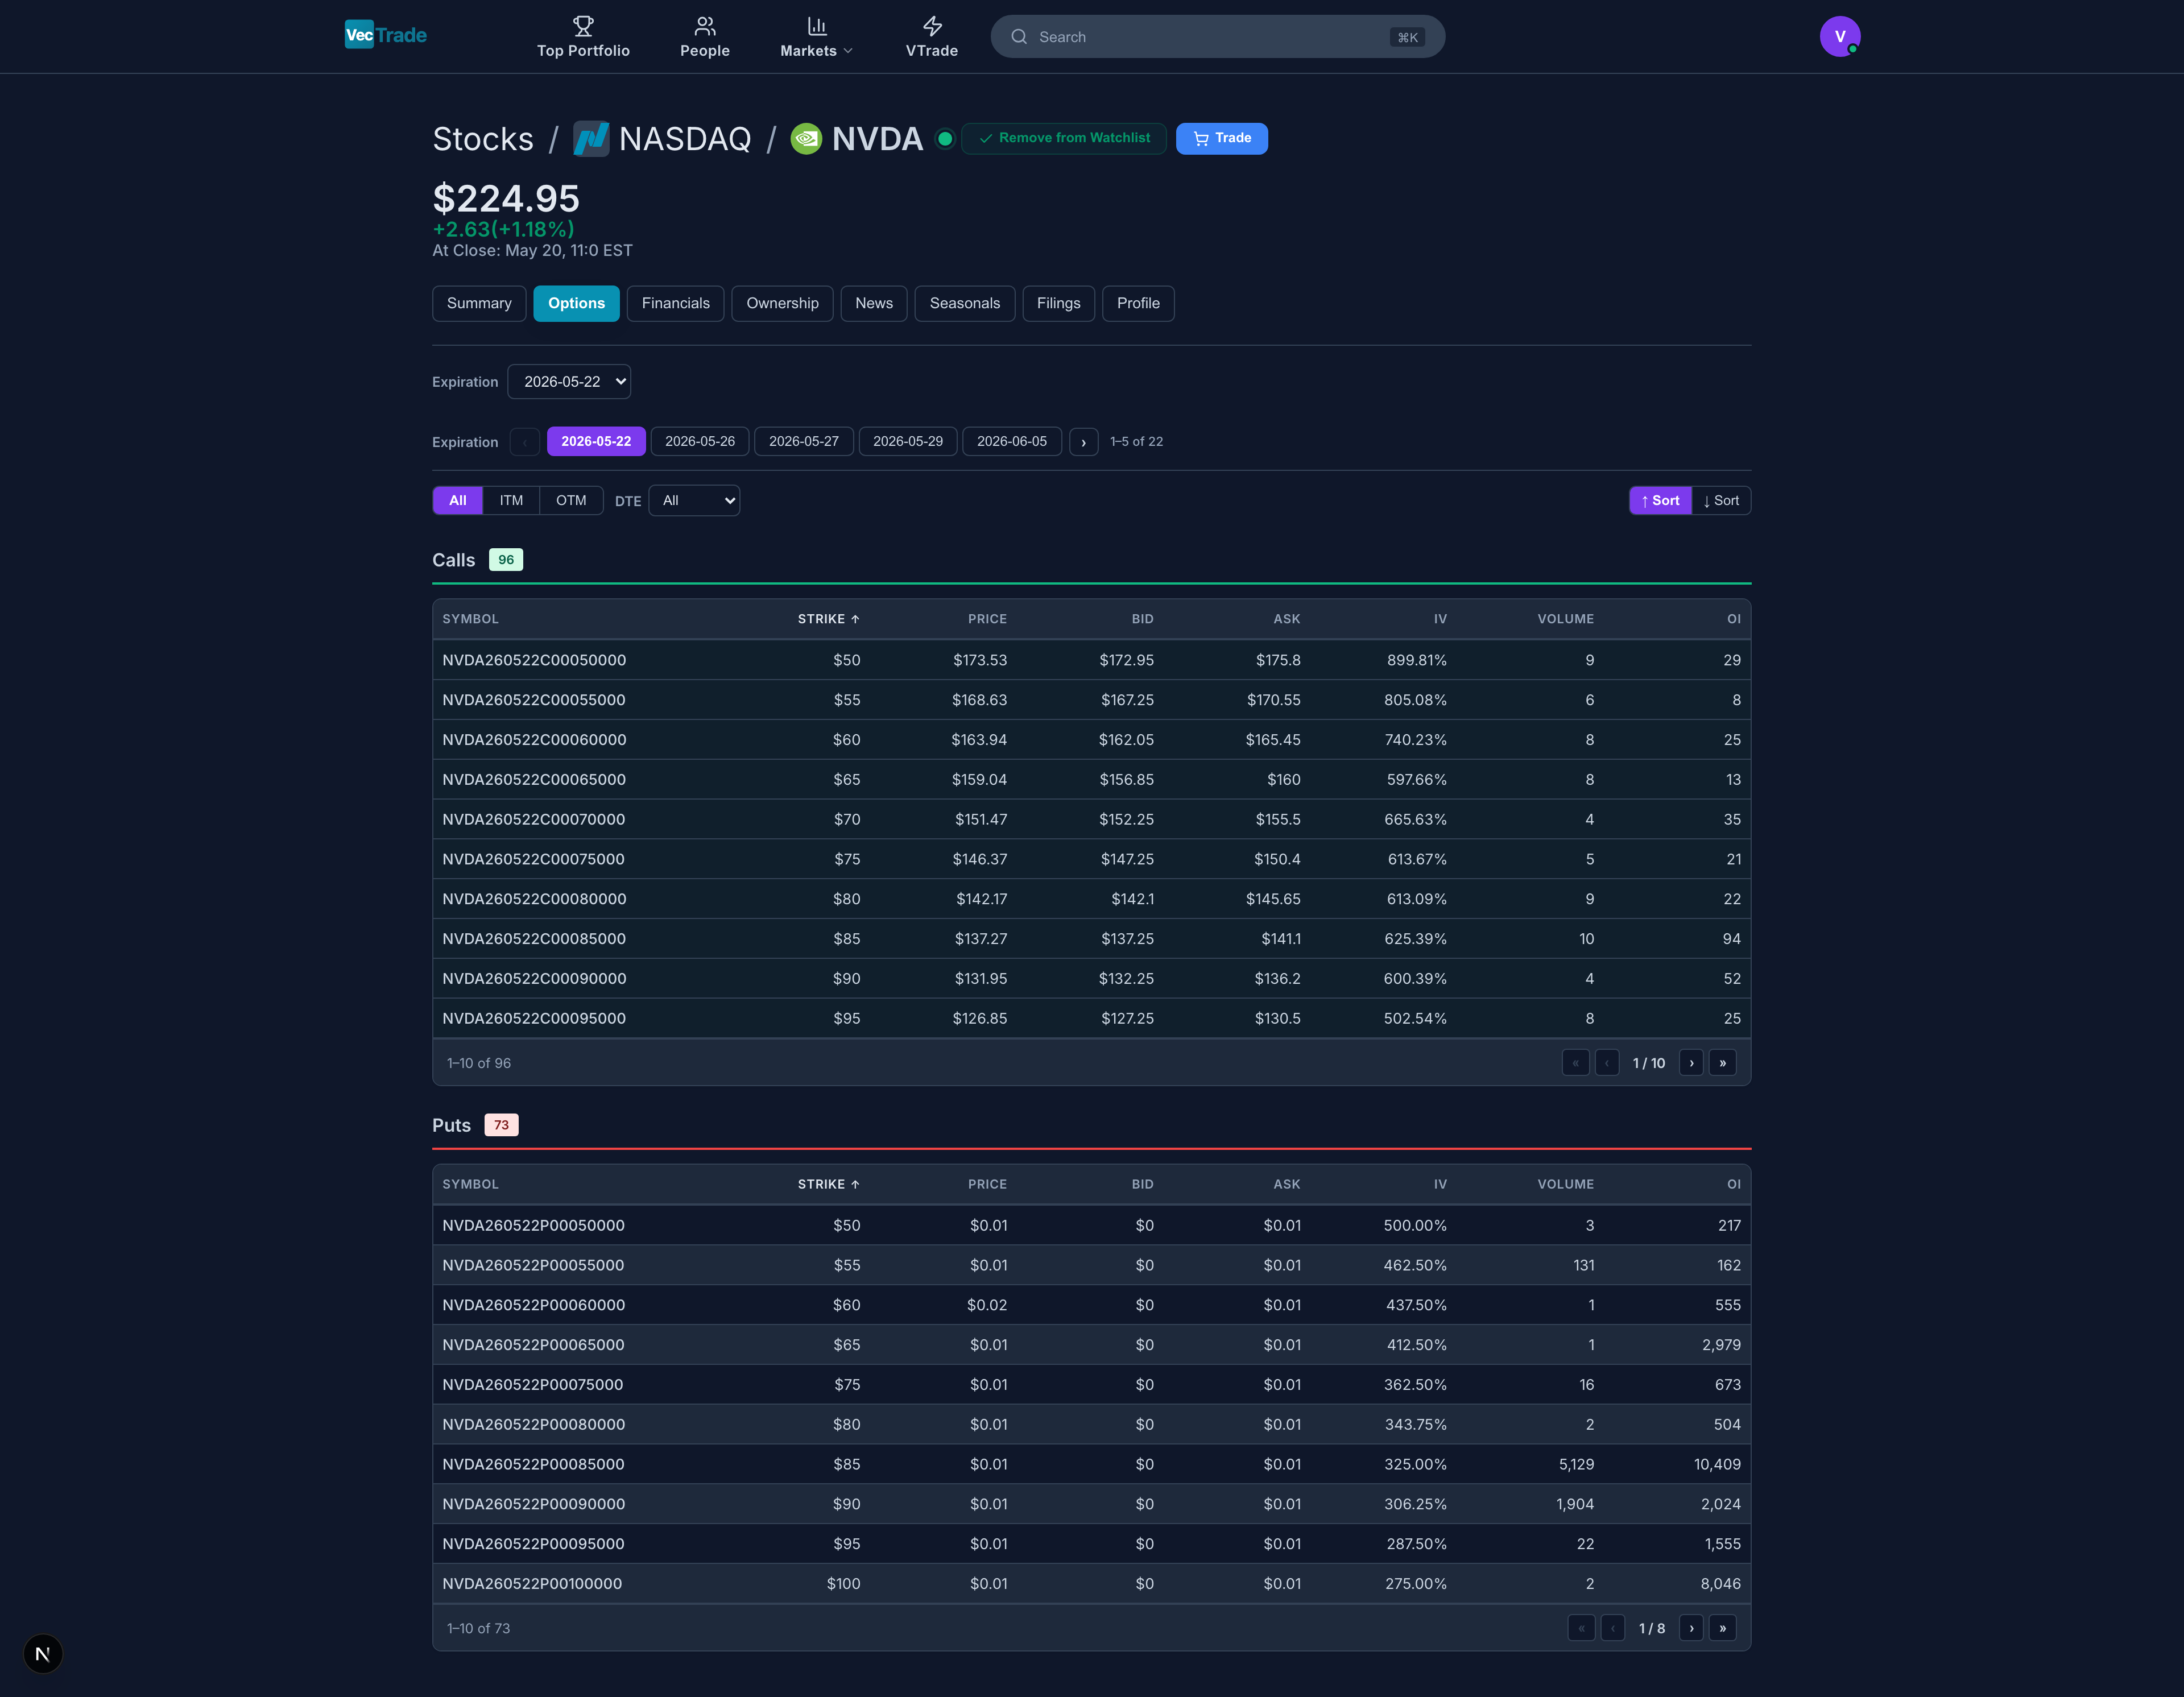The height and width of the screenshot is (1697, 2184).
Task: Click the Next.js N badge
Action: point(42,1654)
